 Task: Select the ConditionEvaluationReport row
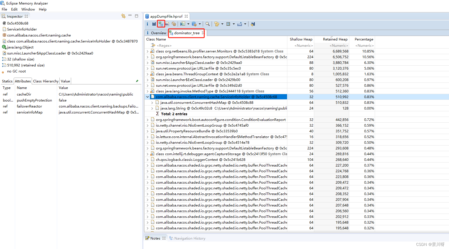click(260, 120)
